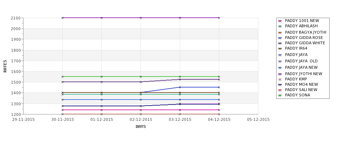Image resolution: width=347 pixels, height=152 pixels.
Task: Click the PADDY JYOTHI NEW legend marker
Action: click(280, 74)
